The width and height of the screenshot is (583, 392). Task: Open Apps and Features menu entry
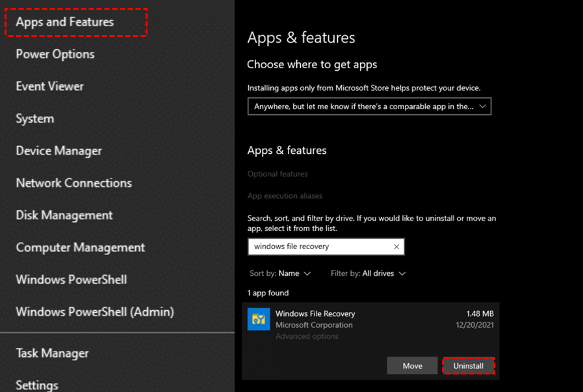tap(65, 22)
